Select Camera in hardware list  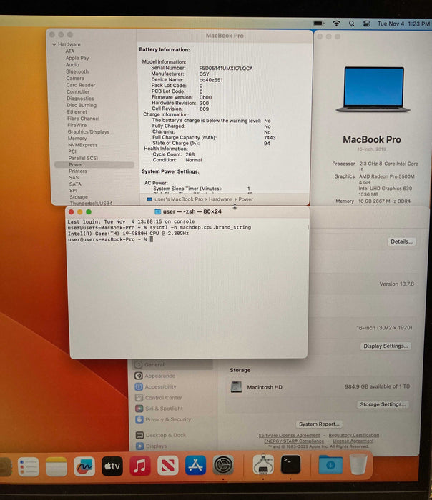point(75,78)
